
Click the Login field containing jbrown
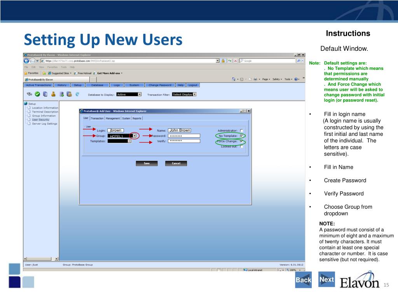tap(115, 130)
